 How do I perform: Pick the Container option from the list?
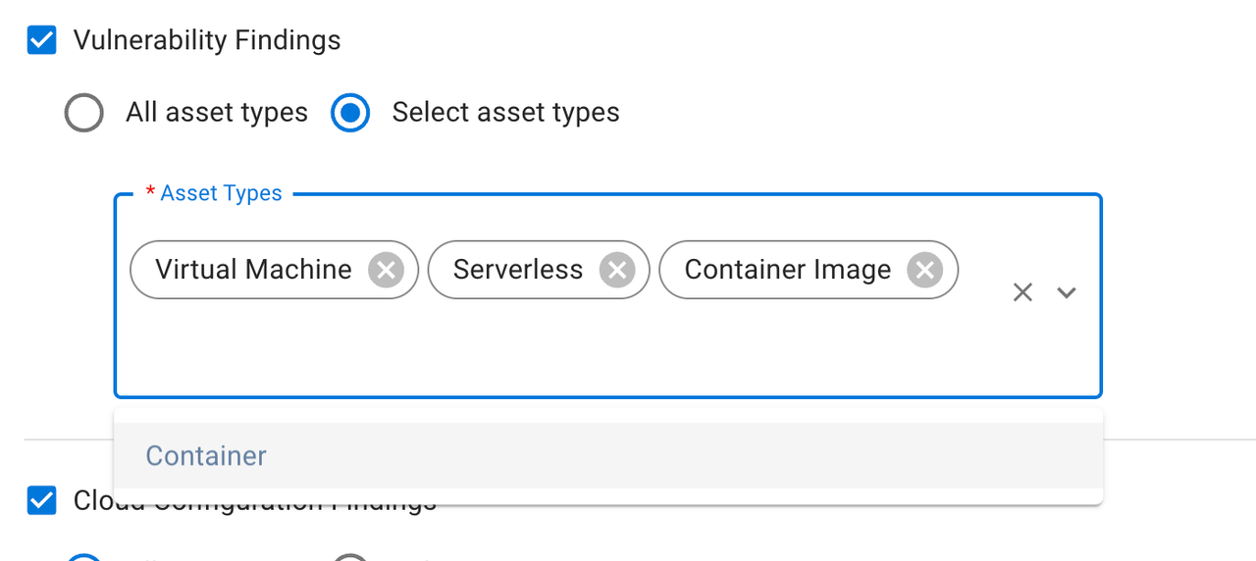coord(206,456)
